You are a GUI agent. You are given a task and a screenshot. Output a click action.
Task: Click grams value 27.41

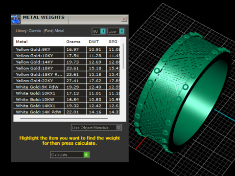72,81
